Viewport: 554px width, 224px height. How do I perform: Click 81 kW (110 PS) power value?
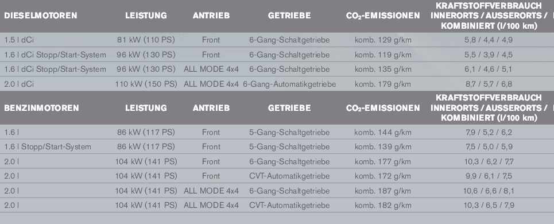coord(146,40)
